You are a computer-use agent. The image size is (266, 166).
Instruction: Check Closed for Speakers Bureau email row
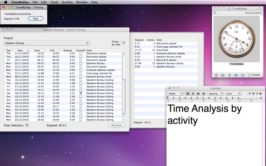[80, 76]
